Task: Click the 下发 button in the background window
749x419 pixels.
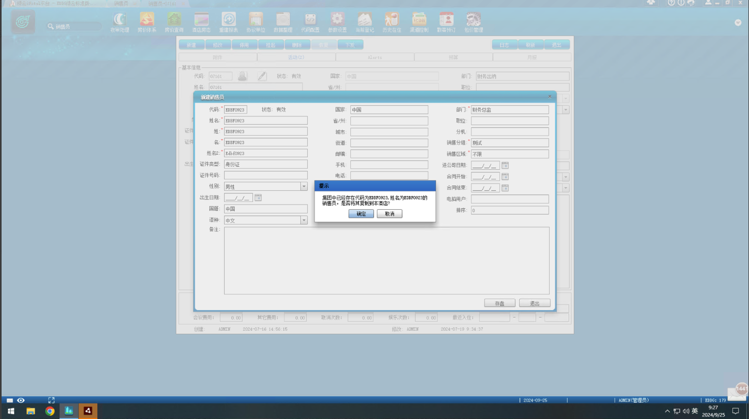Action: [x=350, y=45]
